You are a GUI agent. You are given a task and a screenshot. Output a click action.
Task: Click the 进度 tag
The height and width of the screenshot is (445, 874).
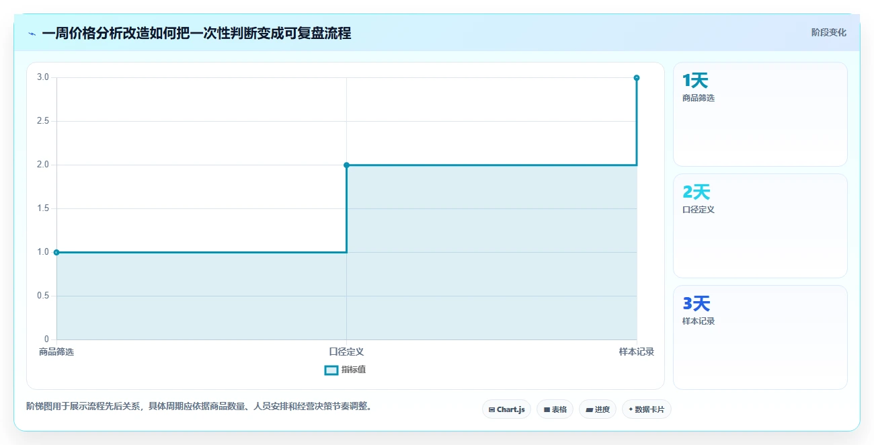[x=598, y=409]
